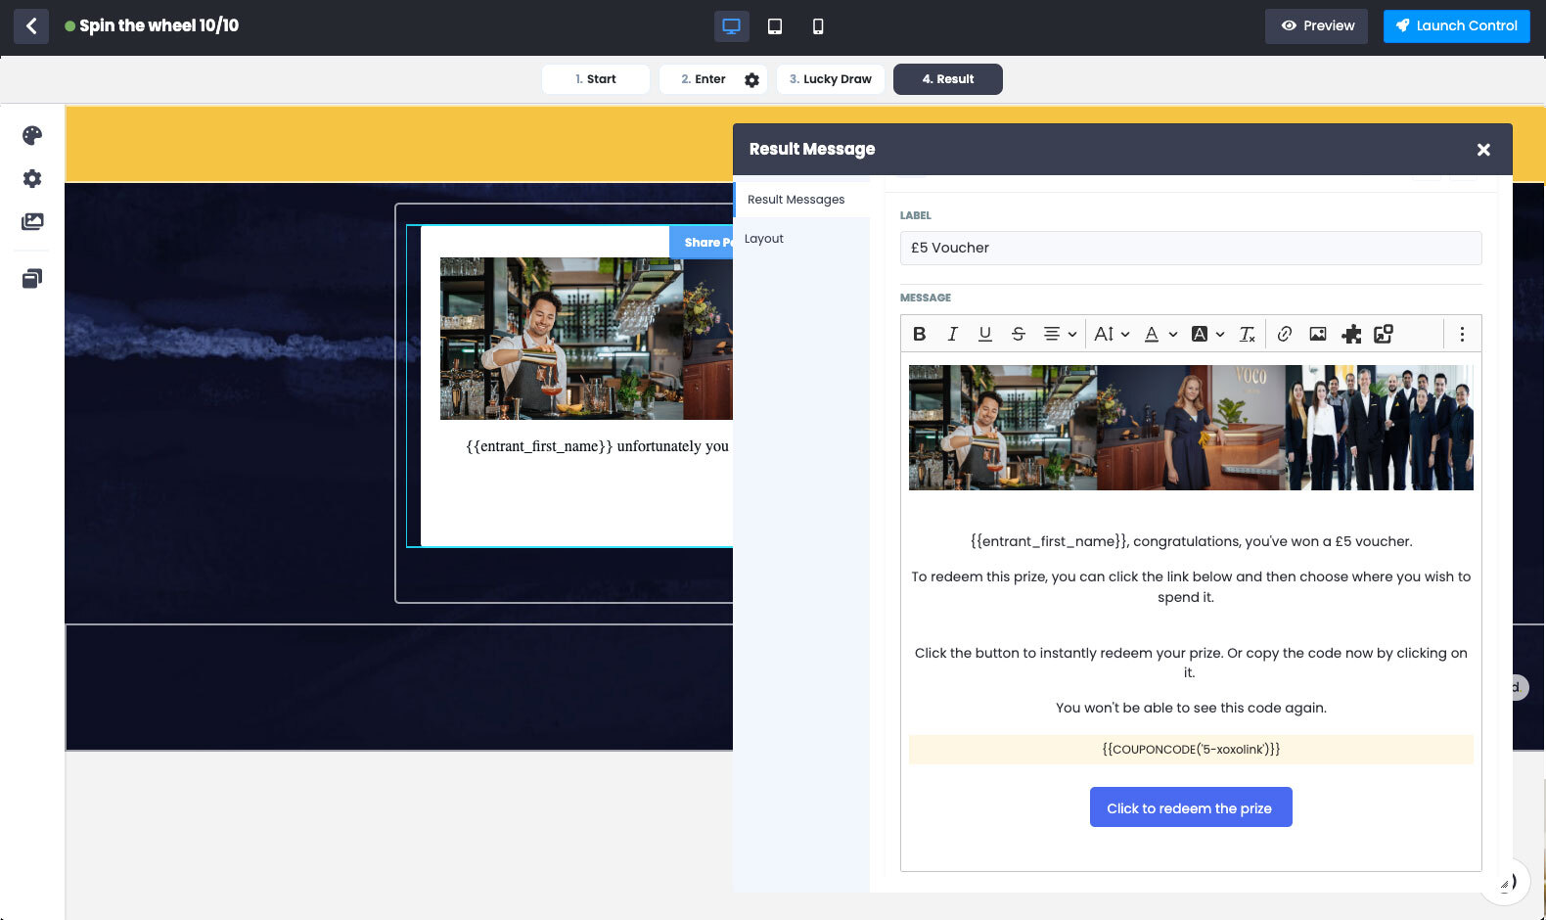Switch to desktop preview mode
This screenshot has width=1546, height=920.
731,26
